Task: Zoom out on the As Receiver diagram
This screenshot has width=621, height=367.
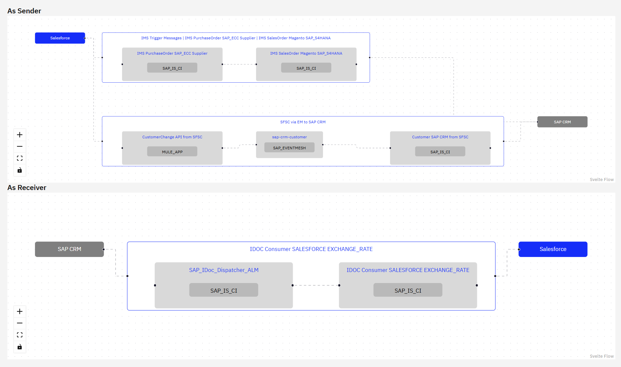Action: click(x=20, y=323)
